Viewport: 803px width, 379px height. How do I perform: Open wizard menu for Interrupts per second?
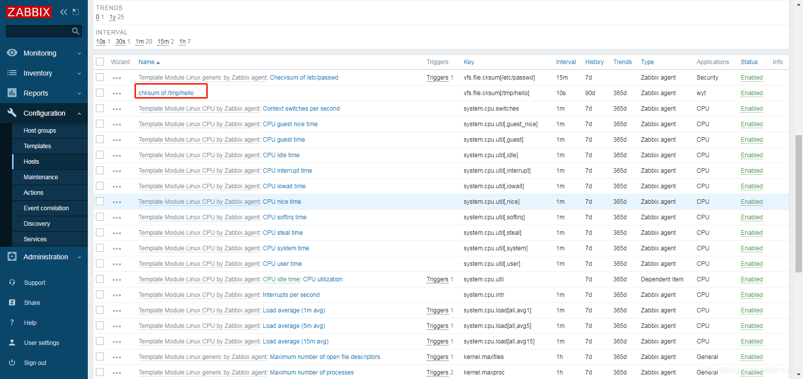coord(117,295)
